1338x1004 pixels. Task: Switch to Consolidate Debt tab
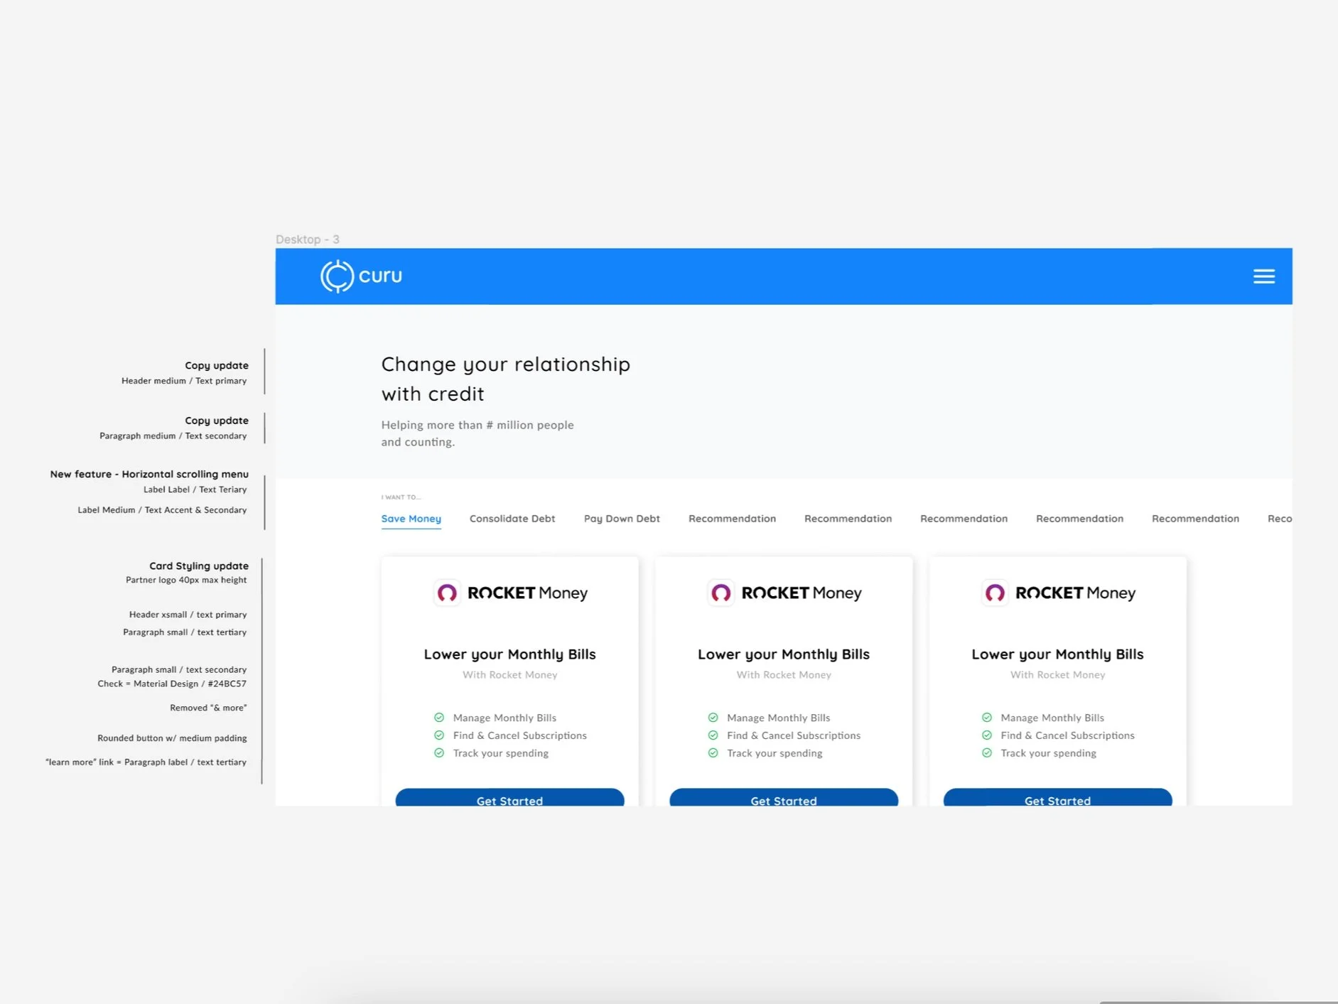[x=512, y=519]
